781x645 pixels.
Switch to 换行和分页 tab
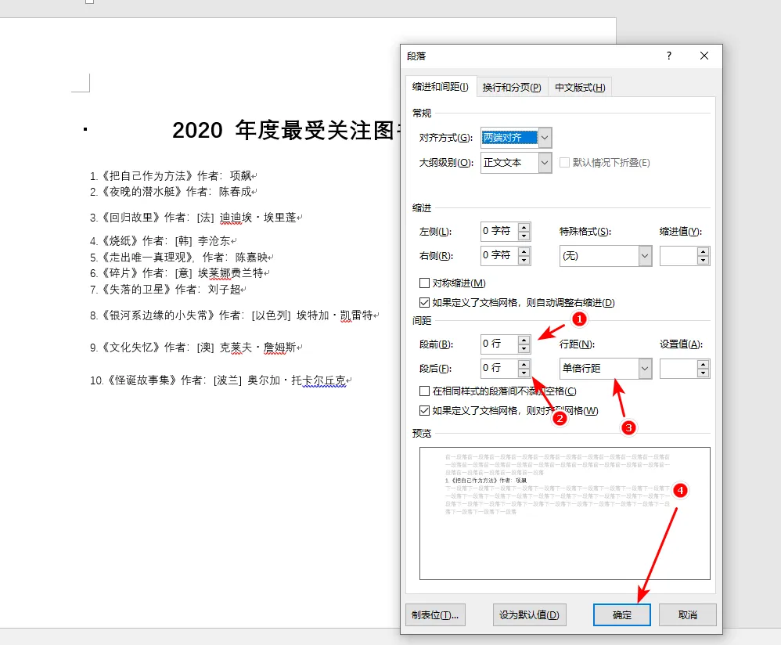512,87
